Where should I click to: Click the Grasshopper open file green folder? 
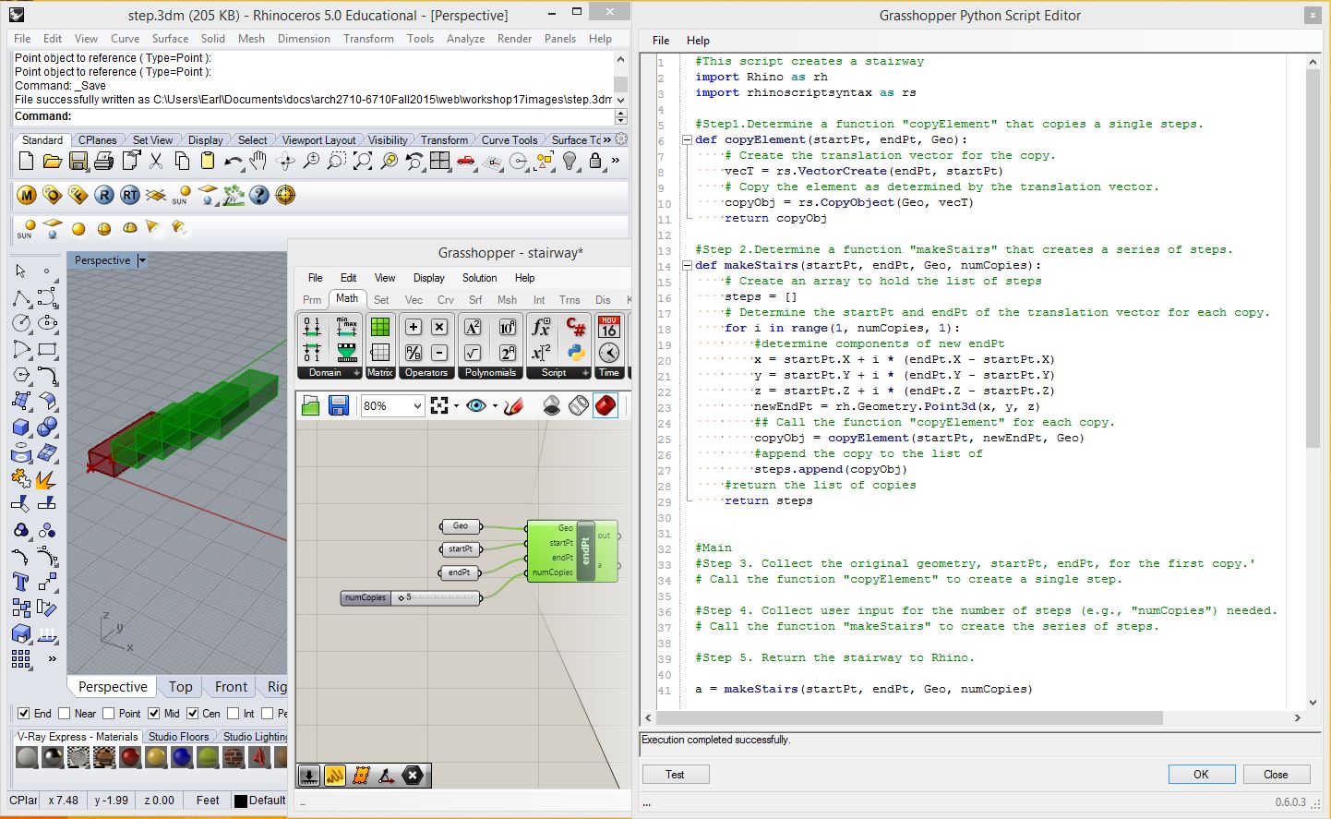(311, 405)
